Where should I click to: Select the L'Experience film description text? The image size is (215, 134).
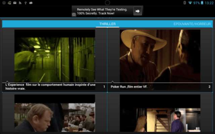click(50, 86)
